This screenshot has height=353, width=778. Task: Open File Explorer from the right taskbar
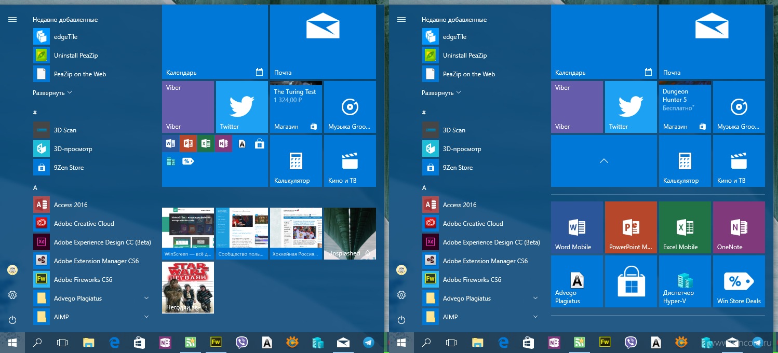[478, 342]
